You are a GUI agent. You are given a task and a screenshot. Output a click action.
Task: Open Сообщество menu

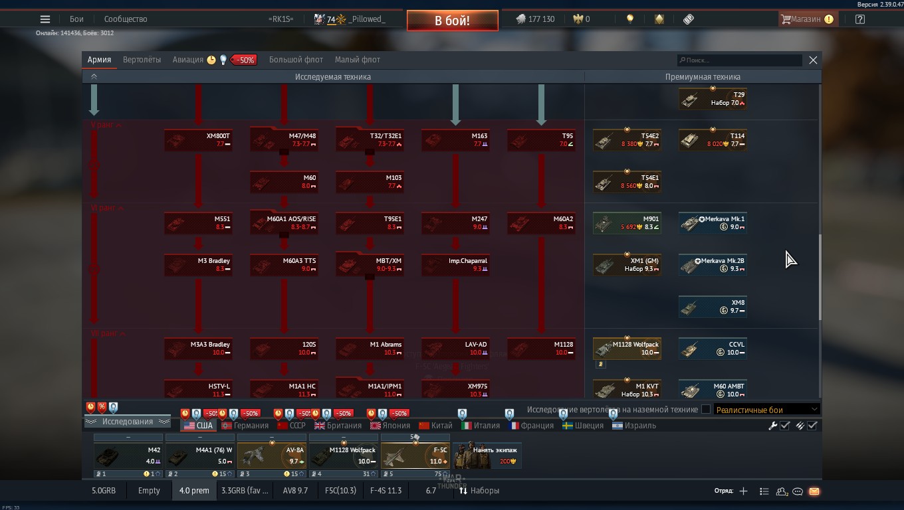[126, 19]
